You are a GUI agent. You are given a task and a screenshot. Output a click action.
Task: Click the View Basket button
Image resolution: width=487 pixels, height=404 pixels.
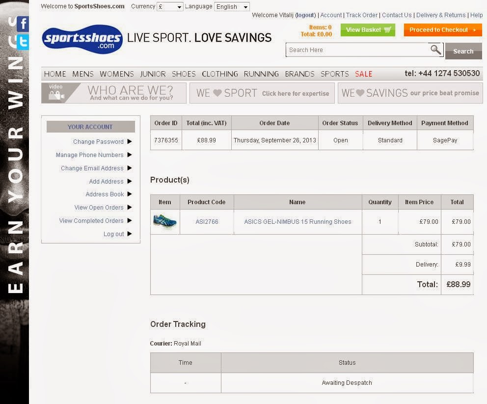[368, 30]
